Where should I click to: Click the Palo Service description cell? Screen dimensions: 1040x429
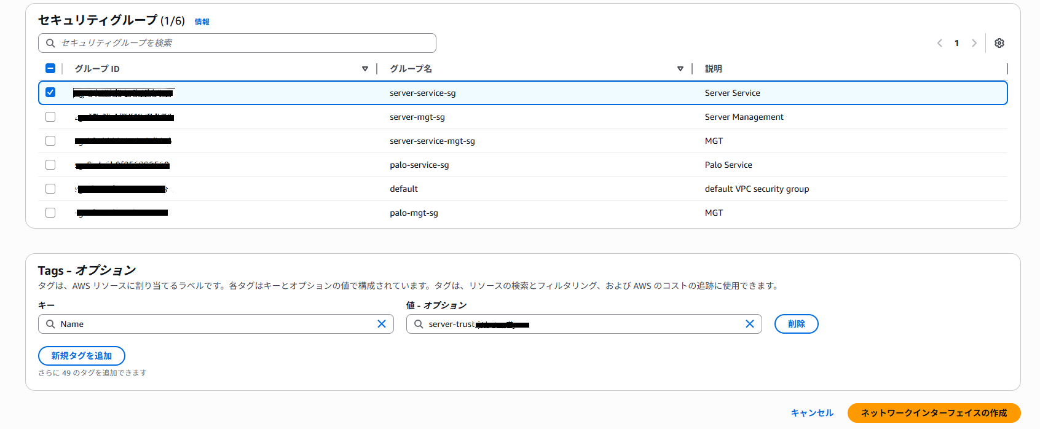tap(728, 165)
